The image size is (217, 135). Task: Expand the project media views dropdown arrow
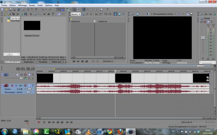[x=63, y=14]
